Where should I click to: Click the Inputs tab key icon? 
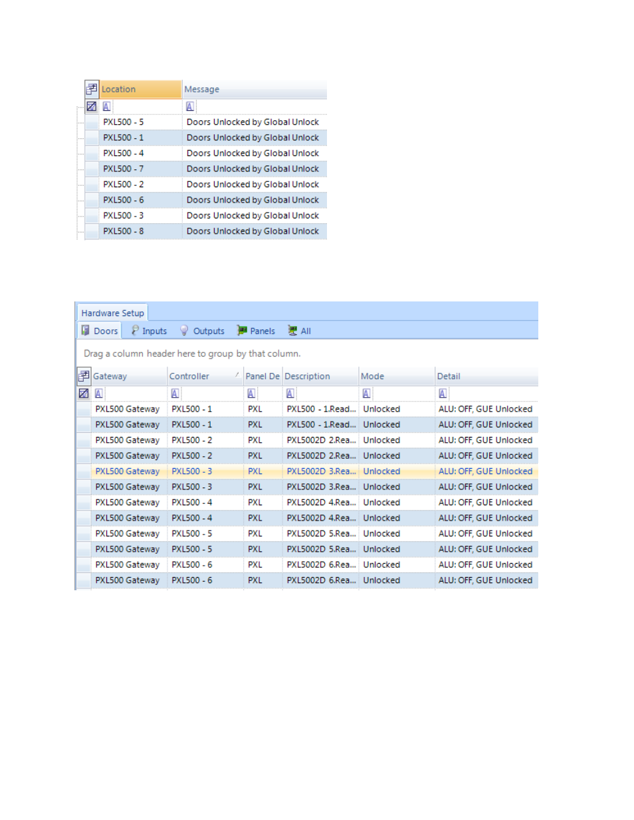pos(135,330)
